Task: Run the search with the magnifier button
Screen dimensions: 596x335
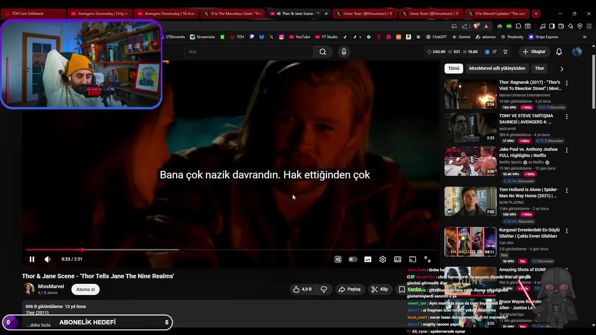Action: point(323,52)
